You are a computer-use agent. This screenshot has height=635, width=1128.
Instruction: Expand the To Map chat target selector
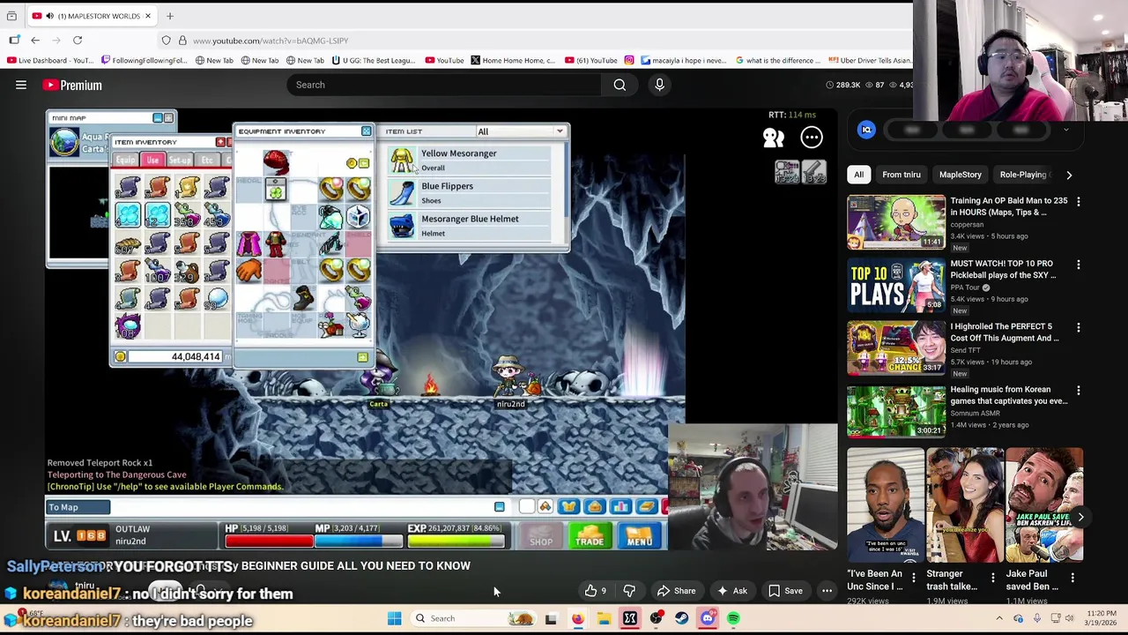pyautogui.click(x=78, y=507)
